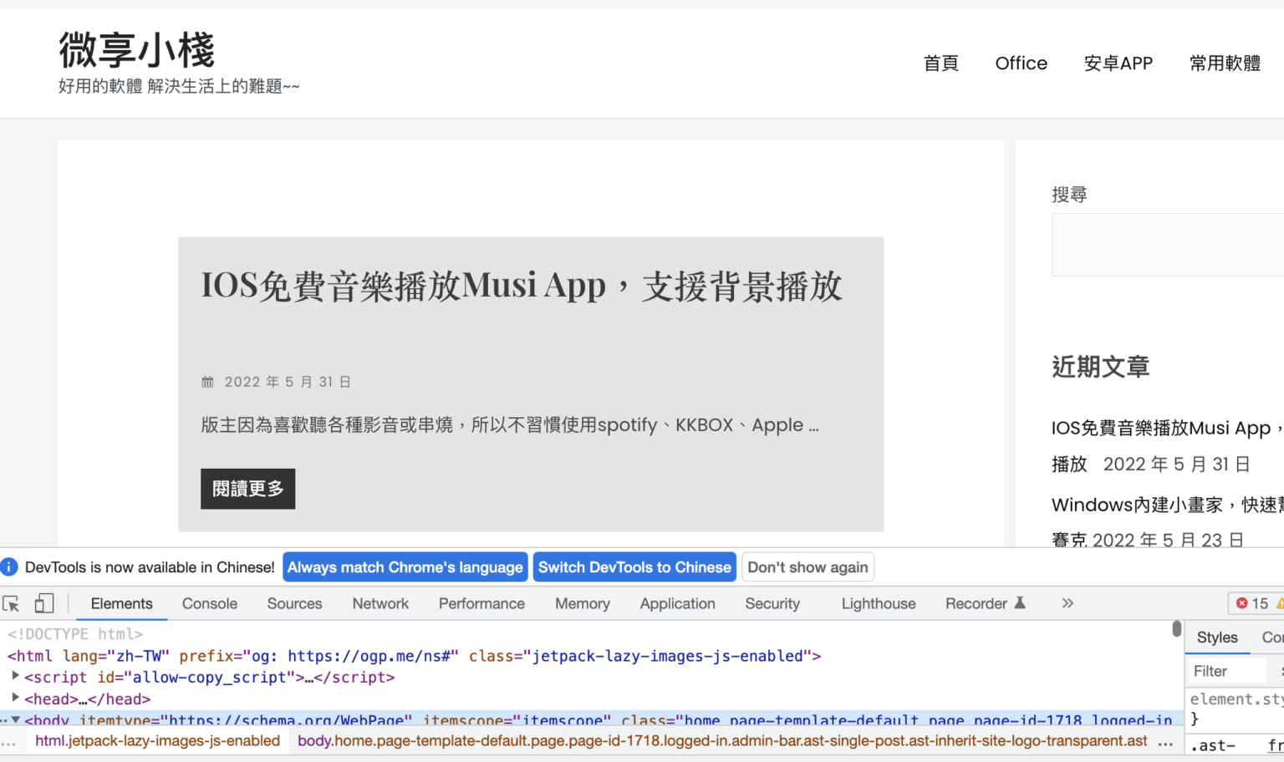1284x762 pixels.
Task: Open recent post IOS免費音樂播放Musi App in sidebar
Action: [1167, 428]
